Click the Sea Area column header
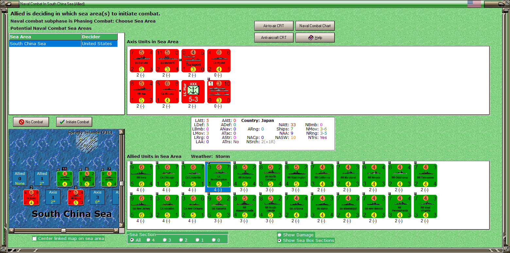The width and height of the screenshot is (510, 253). pos(45,37)
